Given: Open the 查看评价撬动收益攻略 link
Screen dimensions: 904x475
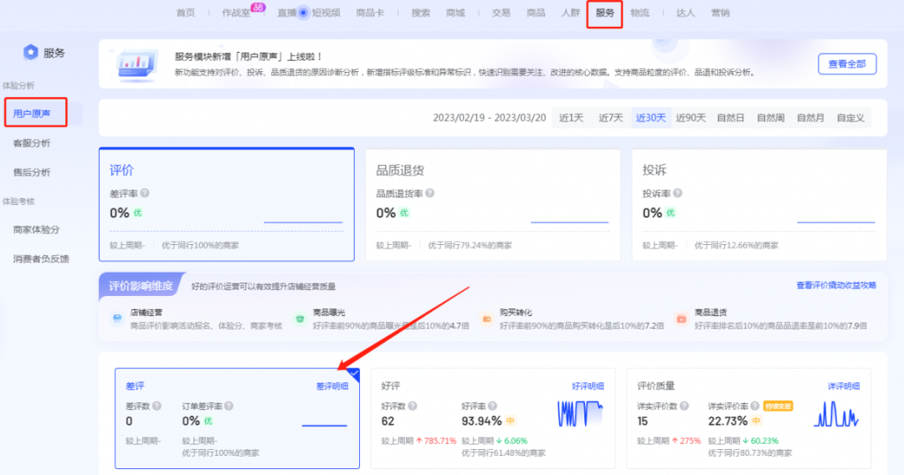Looking at the screenshot, I should [836, 285].
